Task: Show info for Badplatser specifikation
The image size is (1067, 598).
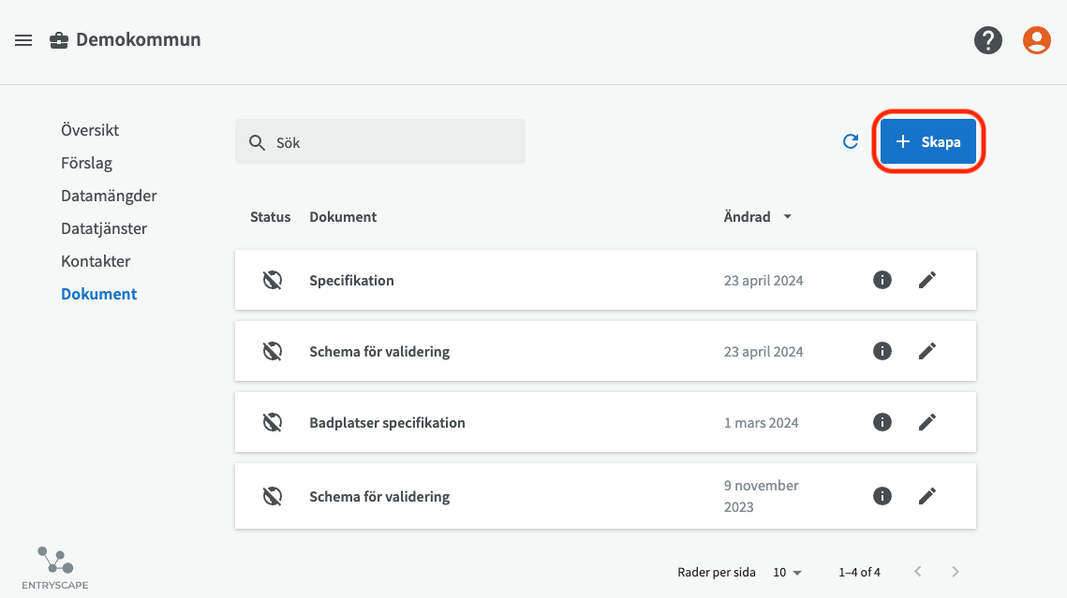Action: [882, 422]
